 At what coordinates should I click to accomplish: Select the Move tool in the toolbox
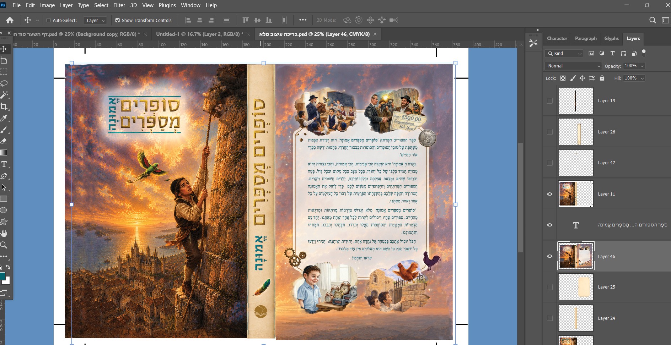pos(4,49)
